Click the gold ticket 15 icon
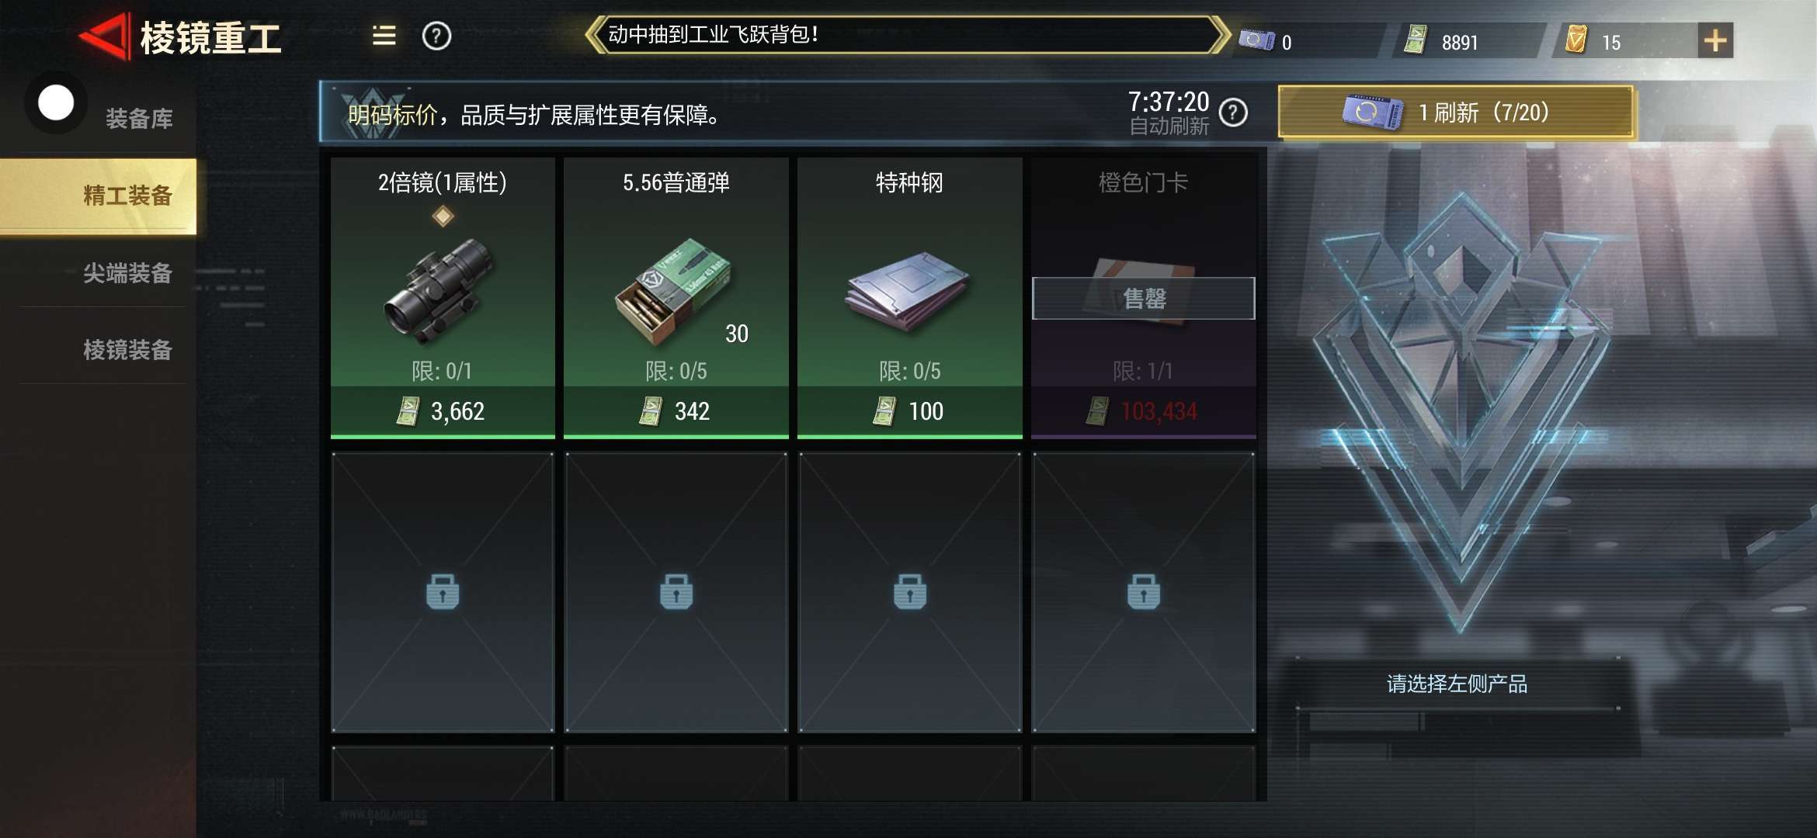Viewport: 1817px width, 838px height. pos(1576,40)
